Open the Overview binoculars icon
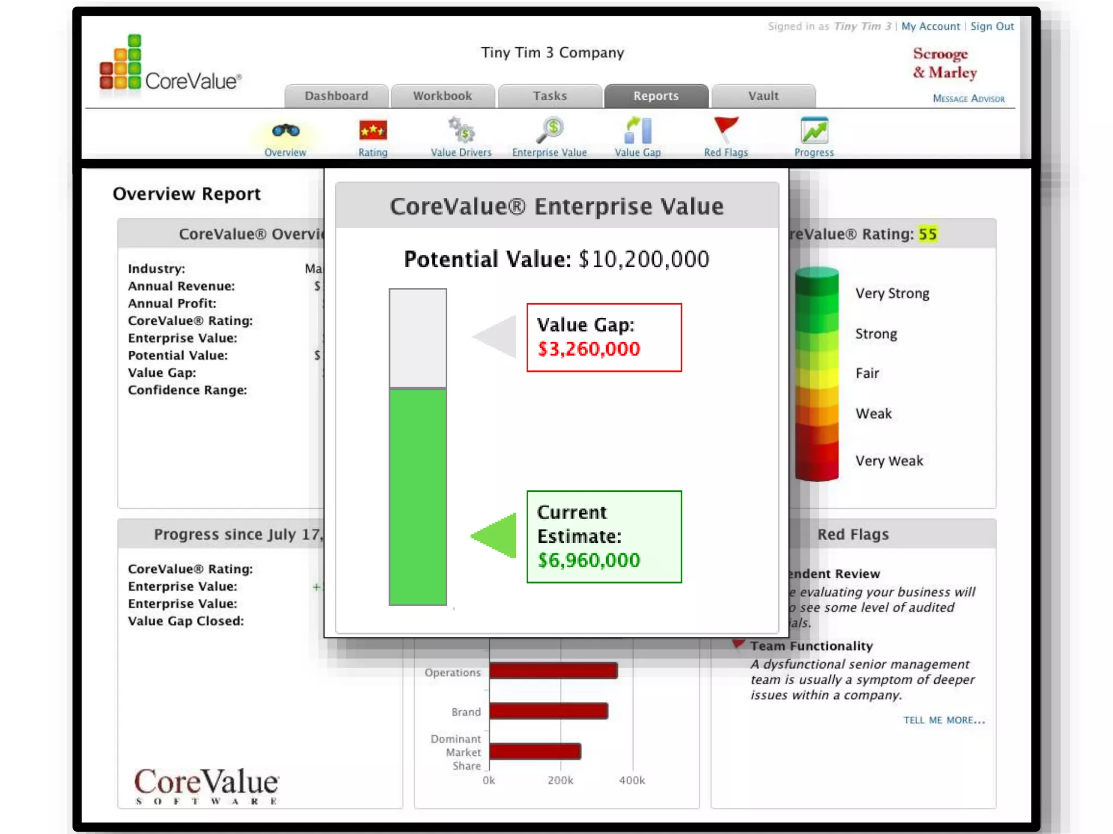Viewport: 1113px width, 834px height. 285,131
